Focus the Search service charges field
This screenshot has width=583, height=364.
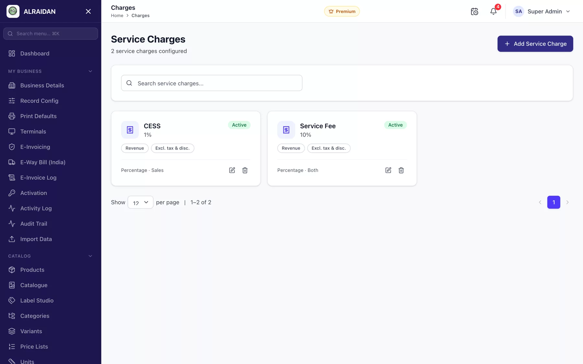[211, 83]
